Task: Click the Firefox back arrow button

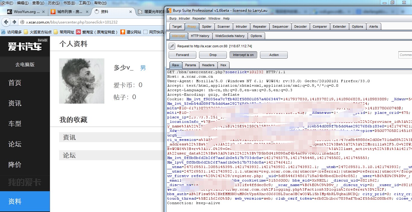Action: (7, 22)
